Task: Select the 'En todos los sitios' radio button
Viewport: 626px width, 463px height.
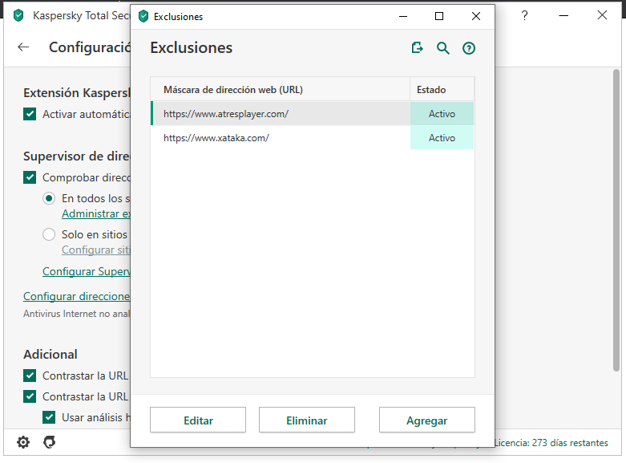Action: (x=49, y=198)
